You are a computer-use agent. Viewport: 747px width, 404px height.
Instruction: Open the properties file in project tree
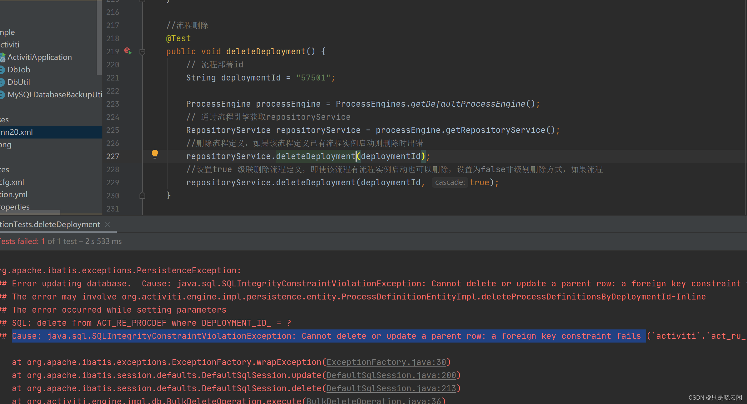15,207
